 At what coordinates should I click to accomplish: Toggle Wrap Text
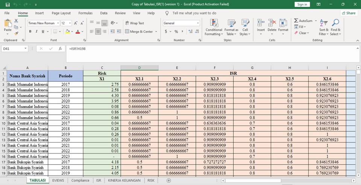tap(135, 23)
